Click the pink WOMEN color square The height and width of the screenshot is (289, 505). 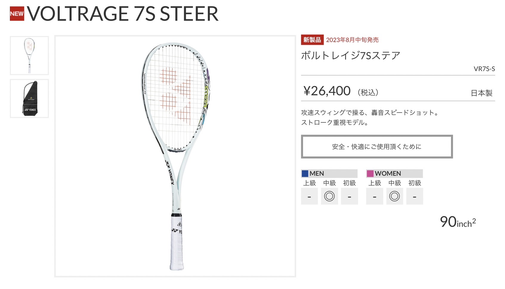pos(370,173)
